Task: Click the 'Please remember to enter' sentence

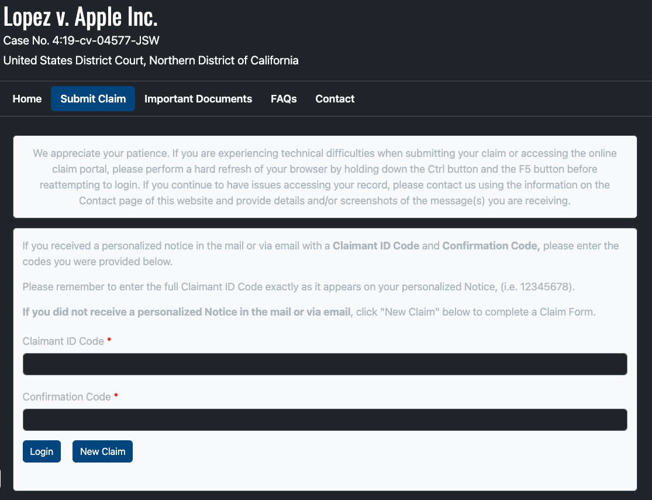Action: click(299, 287)
